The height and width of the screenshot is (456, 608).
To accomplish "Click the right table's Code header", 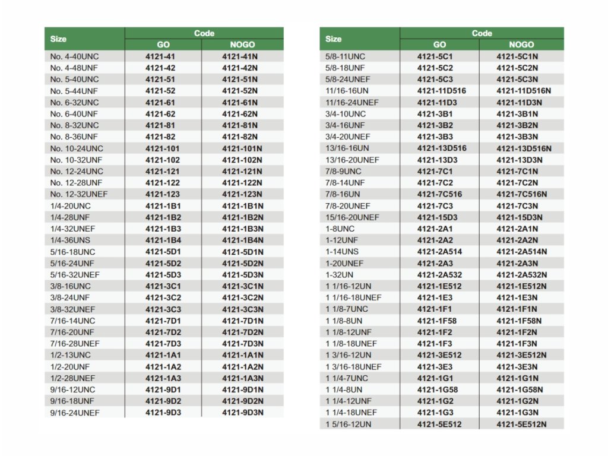I will (482, 33).
